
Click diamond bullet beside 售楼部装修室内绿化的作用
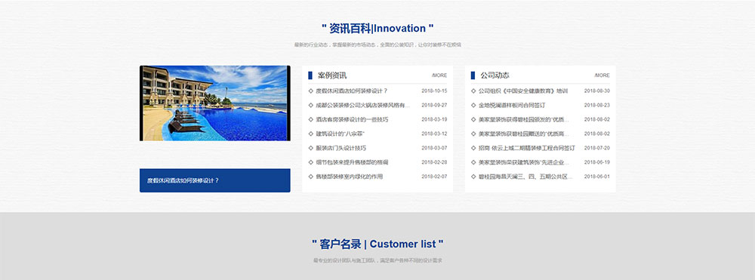(x=311, y=177)
